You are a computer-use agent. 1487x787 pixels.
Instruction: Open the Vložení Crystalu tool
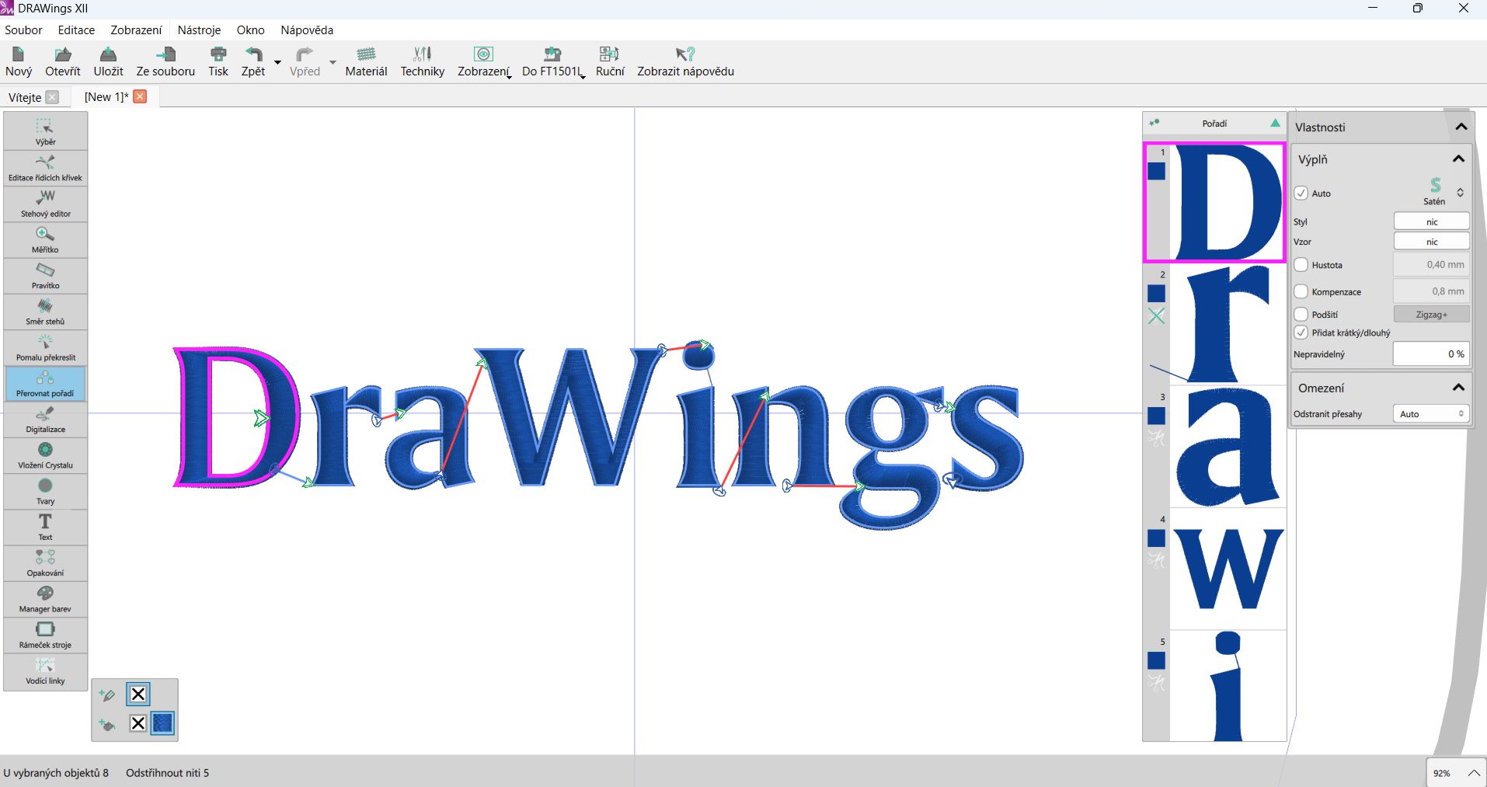[x=45, y=455]
